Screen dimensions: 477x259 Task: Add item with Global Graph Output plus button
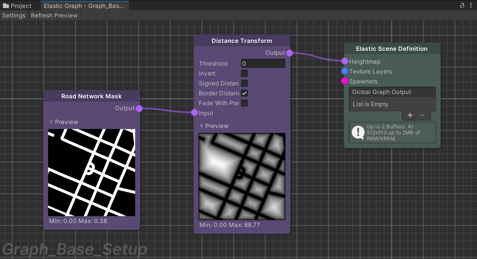(x=410, y=115)
